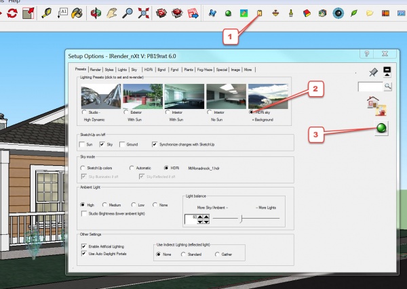
Task: Uncheck Enable Artificial Lighting
Action: tap(83, 247)
